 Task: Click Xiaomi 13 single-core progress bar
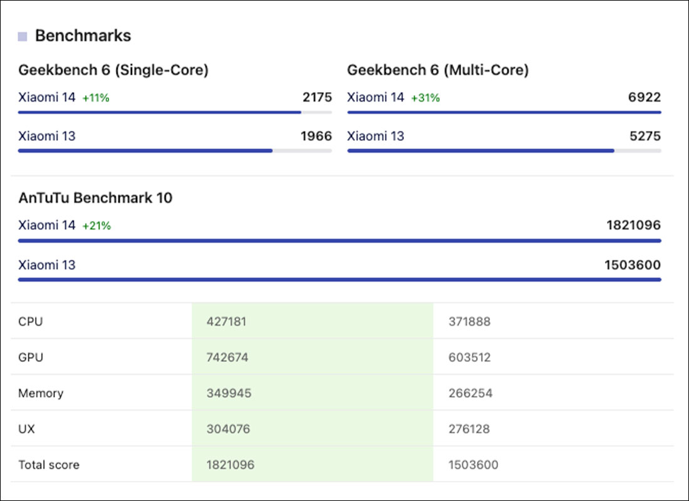[x=175, y=151]
